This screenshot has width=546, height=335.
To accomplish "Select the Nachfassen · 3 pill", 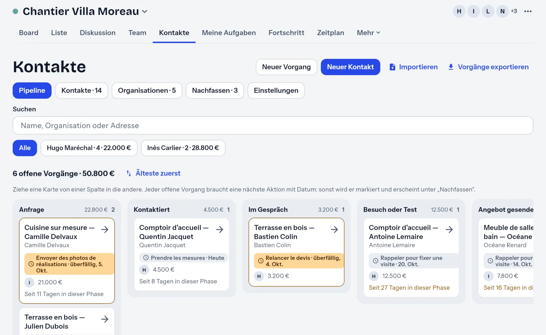I will pyautogui.click(x=215, y=90).
